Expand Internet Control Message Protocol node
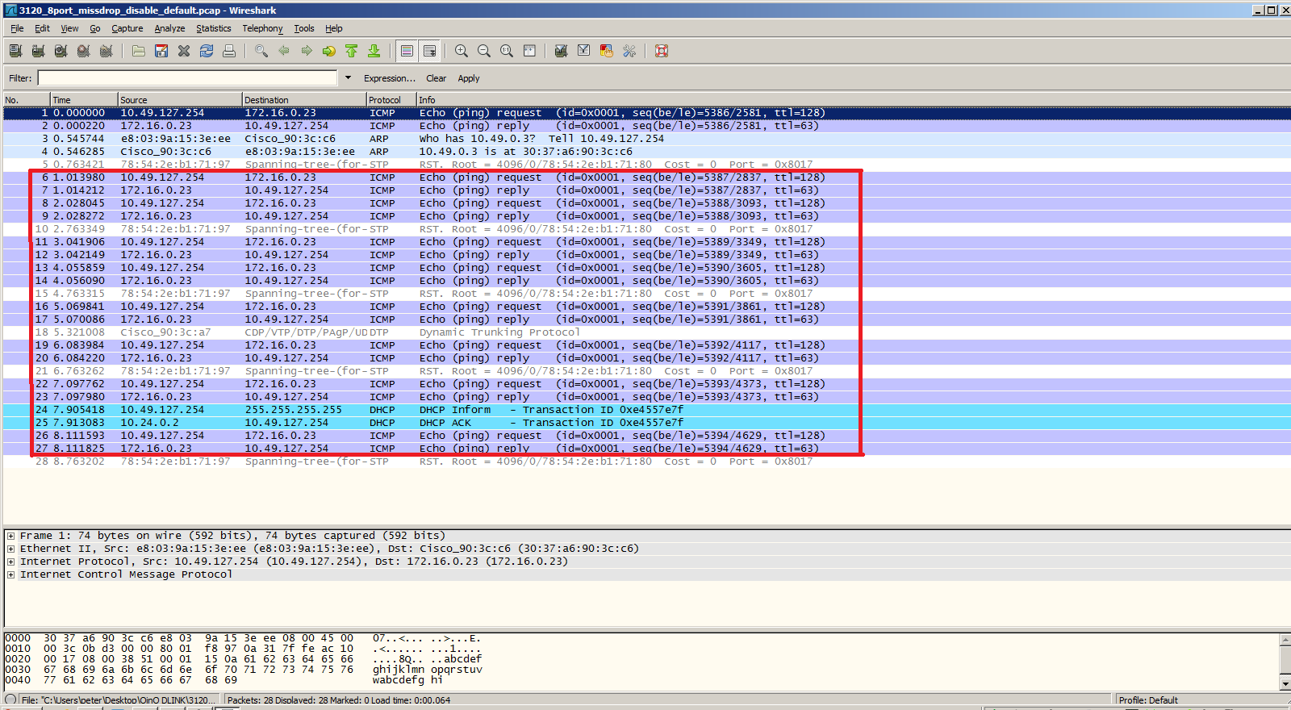1291x710 pixels. coord(10,574)
